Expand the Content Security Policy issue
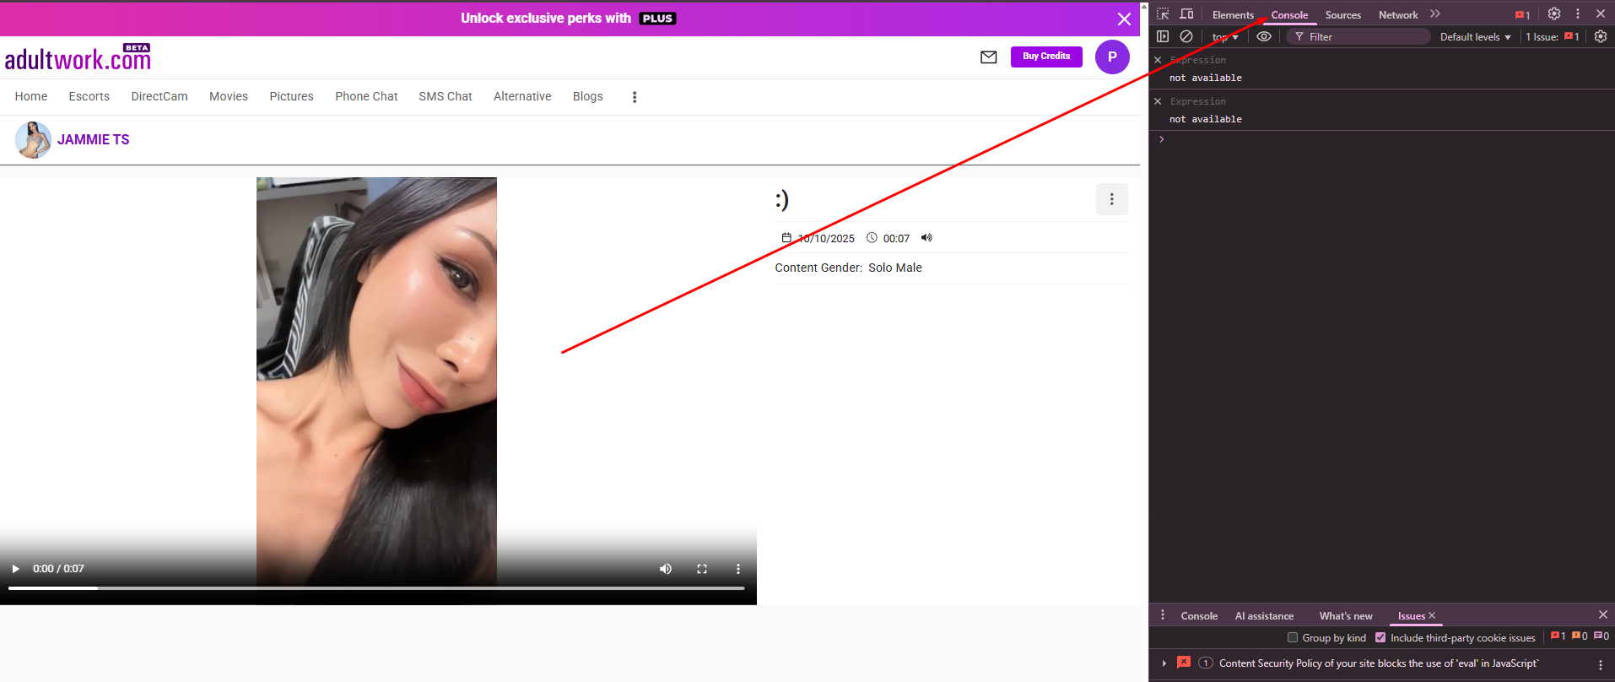 click(1164, 663)
